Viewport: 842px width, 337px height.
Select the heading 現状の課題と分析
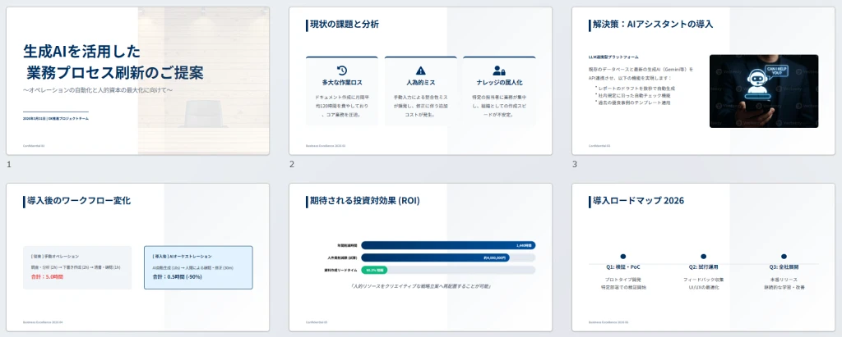(x=345, y=24)
